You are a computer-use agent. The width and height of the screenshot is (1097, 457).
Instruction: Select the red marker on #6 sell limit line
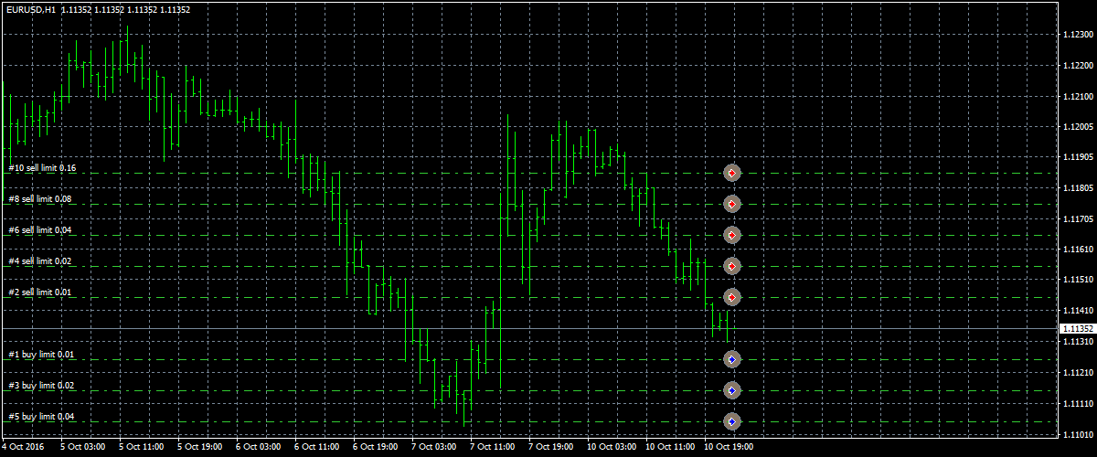(731, 235)
